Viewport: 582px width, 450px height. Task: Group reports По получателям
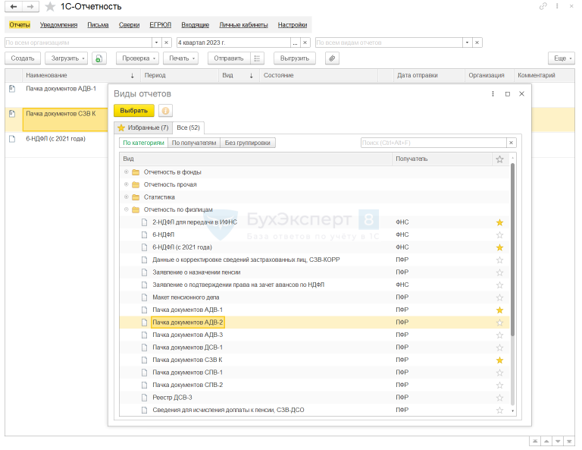point(193,143)
